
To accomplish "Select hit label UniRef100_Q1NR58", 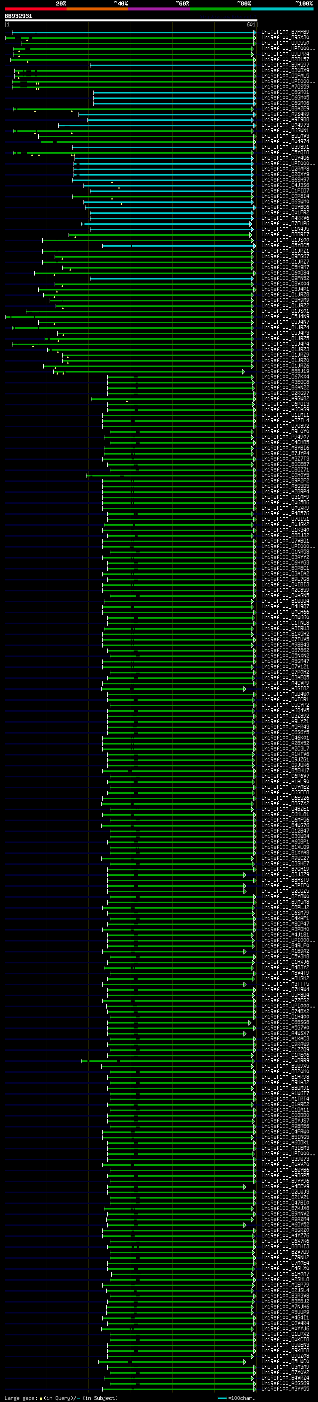I will 285,552.
